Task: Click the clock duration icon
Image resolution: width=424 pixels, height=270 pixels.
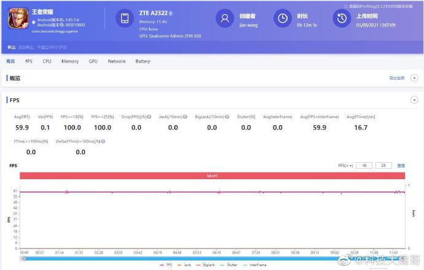Action: pyautogui.click(x=283, y=18)
